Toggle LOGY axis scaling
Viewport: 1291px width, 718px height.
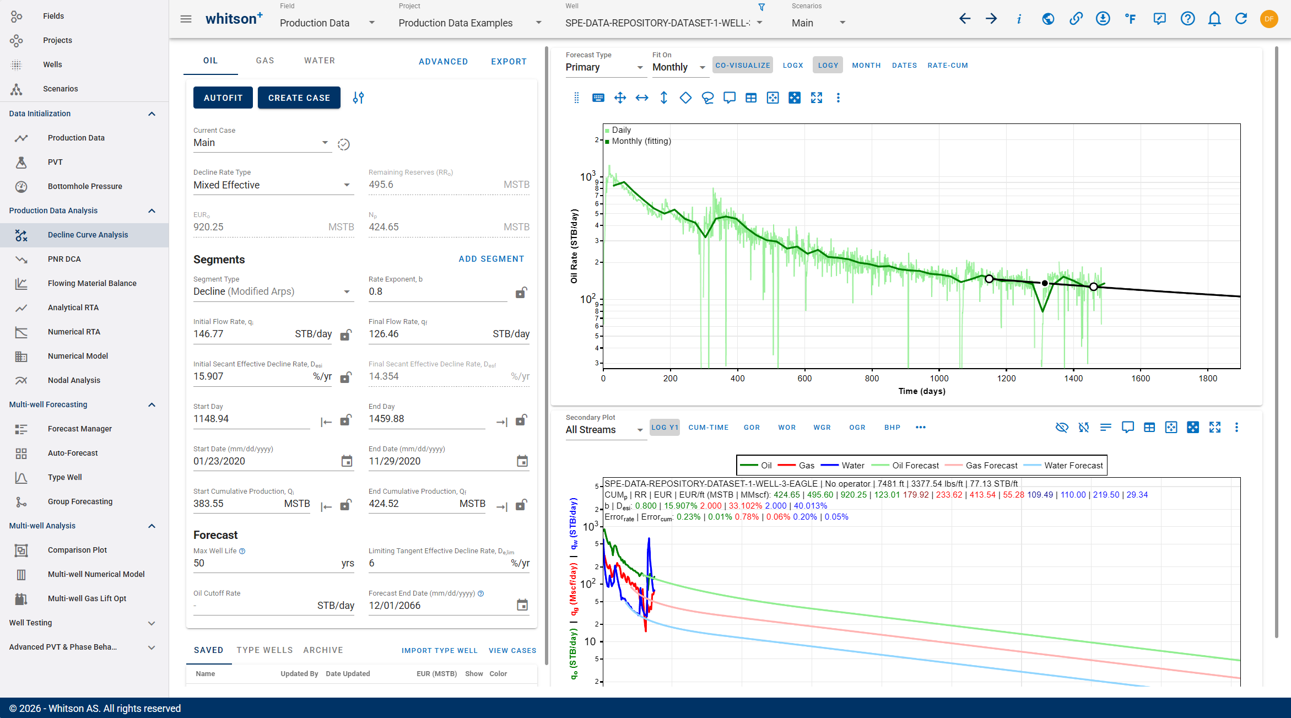[828, 65]
